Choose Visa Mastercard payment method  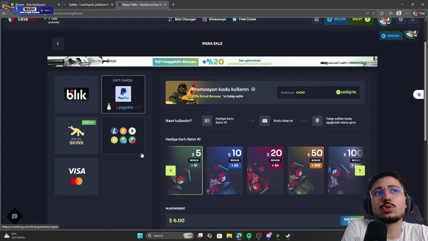click(77, 176)
